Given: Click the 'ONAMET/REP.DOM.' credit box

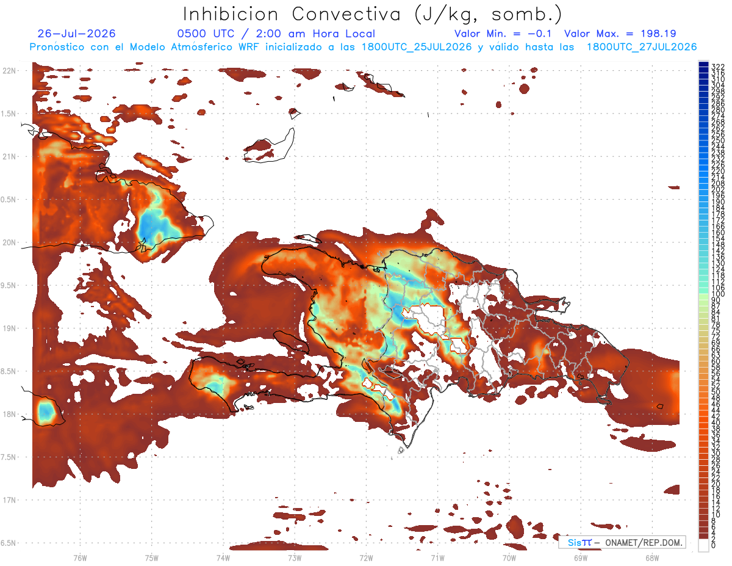Looking at the screenshot, I should (622, 542).
